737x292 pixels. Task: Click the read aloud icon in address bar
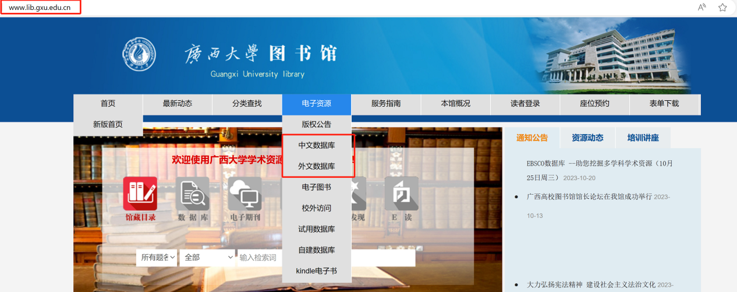[702, 8]
